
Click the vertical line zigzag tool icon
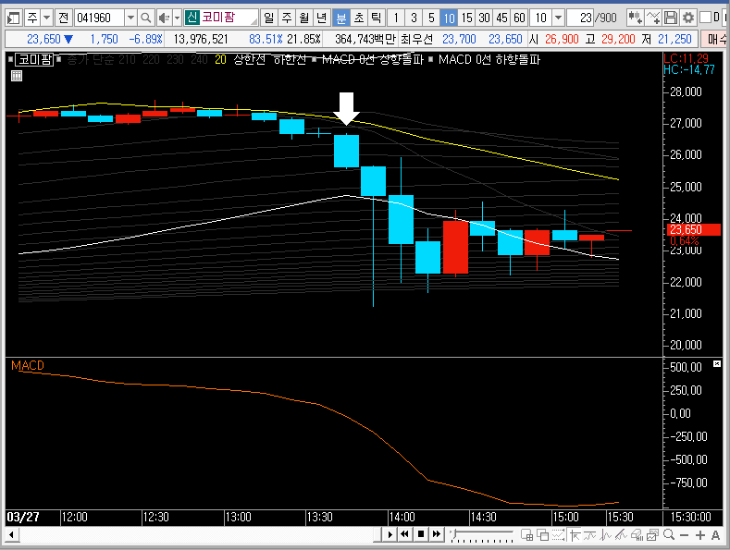pyautogui.click(x=606, y=535)
